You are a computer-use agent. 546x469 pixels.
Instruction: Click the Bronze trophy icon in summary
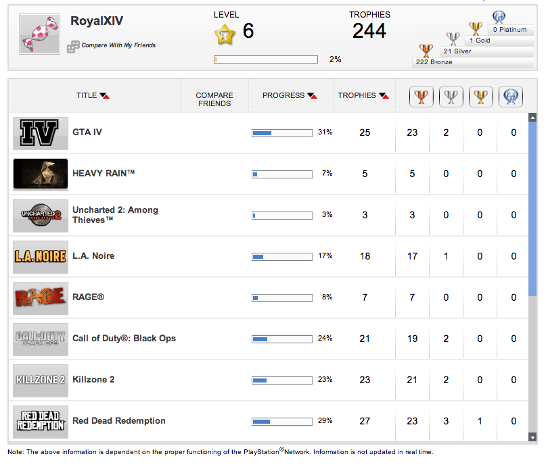click(x=426, y=51)
